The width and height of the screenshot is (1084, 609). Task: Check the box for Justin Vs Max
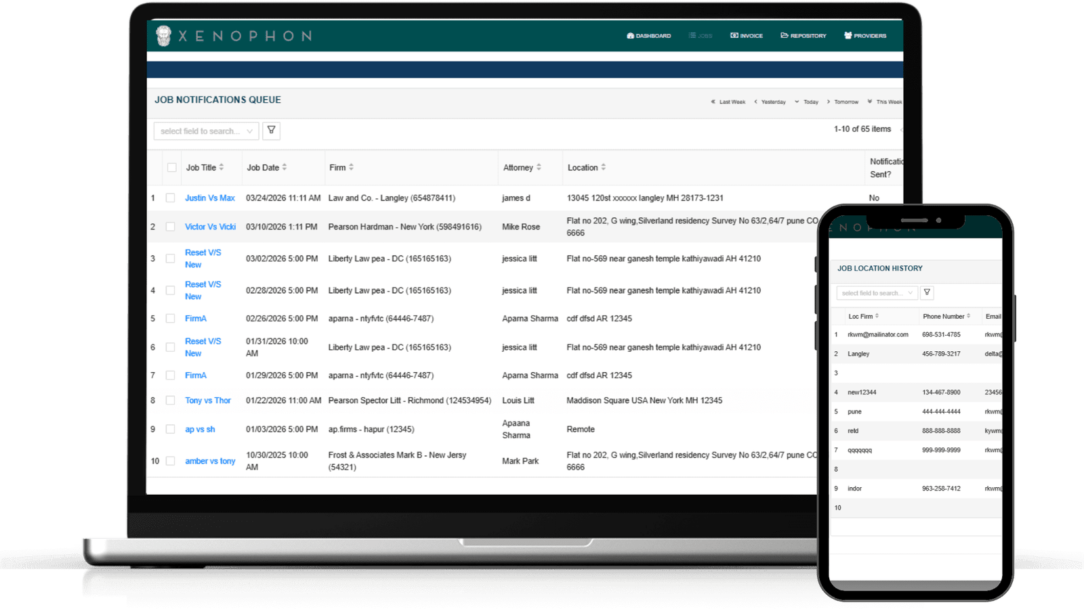click(x=171, y=198)
